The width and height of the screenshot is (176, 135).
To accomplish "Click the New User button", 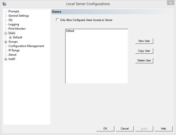I will 144,41.
